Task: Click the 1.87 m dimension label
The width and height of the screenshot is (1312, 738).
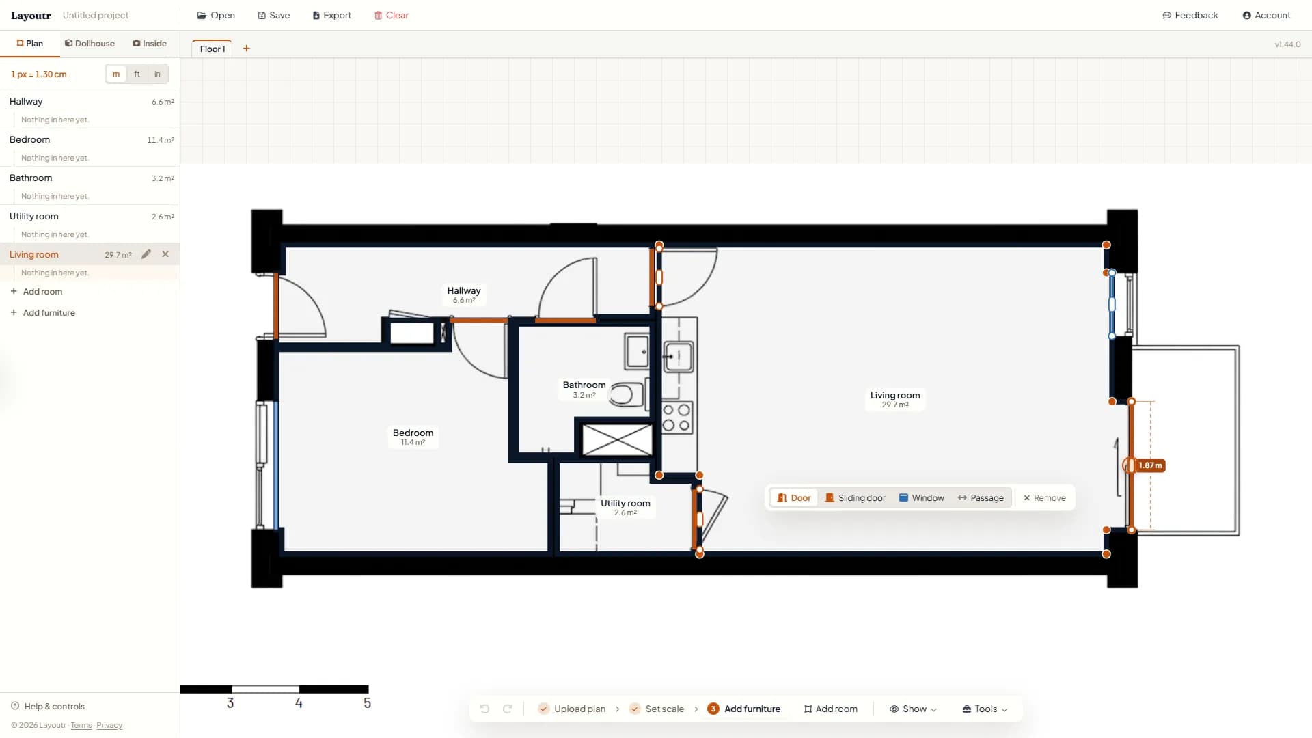Action: [1150, 465]
